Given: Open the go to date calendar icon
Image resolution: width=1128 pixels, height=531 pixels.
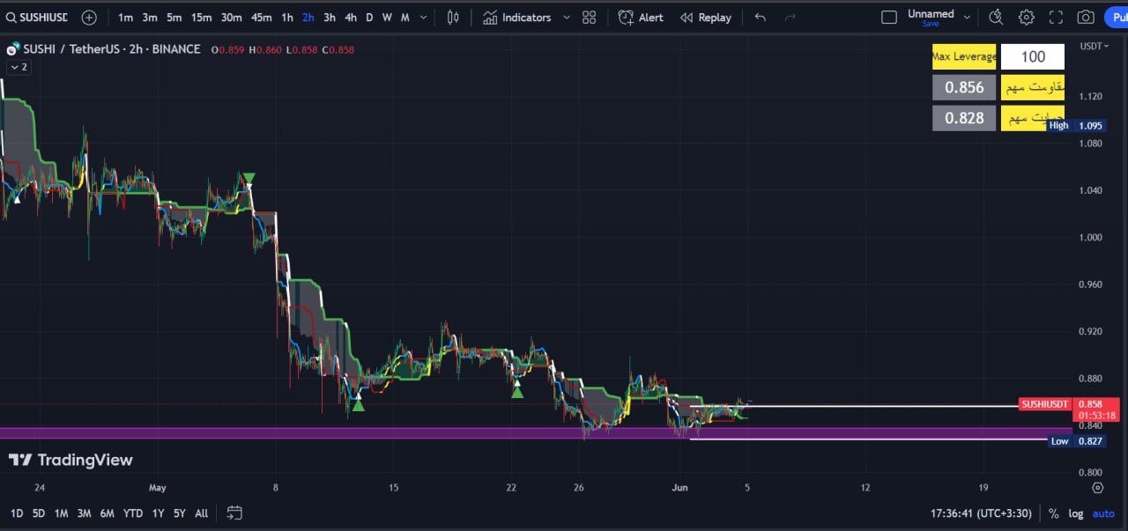Looking at the screenshot, I should 234,513.
